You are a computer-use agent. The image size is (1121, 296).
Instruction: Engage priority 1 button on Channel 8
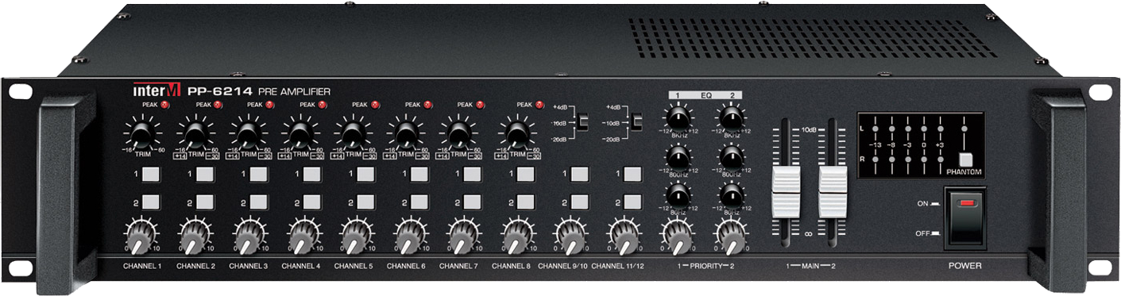(x=525, y=174)
